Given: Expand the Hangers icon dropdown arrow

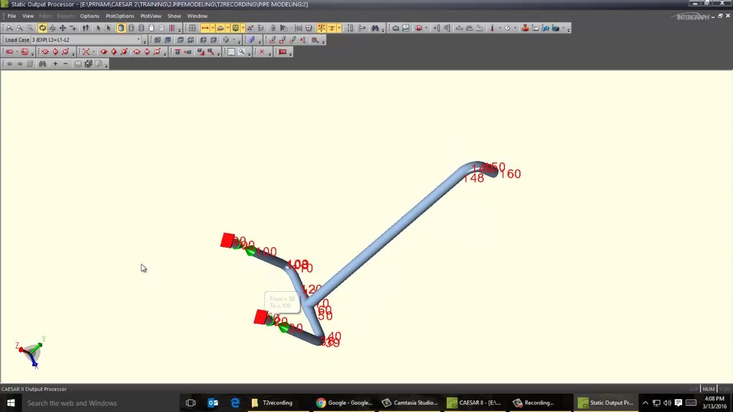Looking at the screenshot, I should point(227,27).
